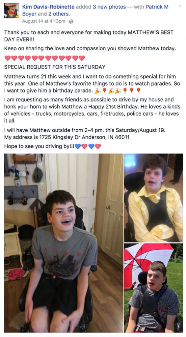This screenshot has width=186, height=337.
Task: Click final red heart after "driving by!!!"
Action: [98, 146]
